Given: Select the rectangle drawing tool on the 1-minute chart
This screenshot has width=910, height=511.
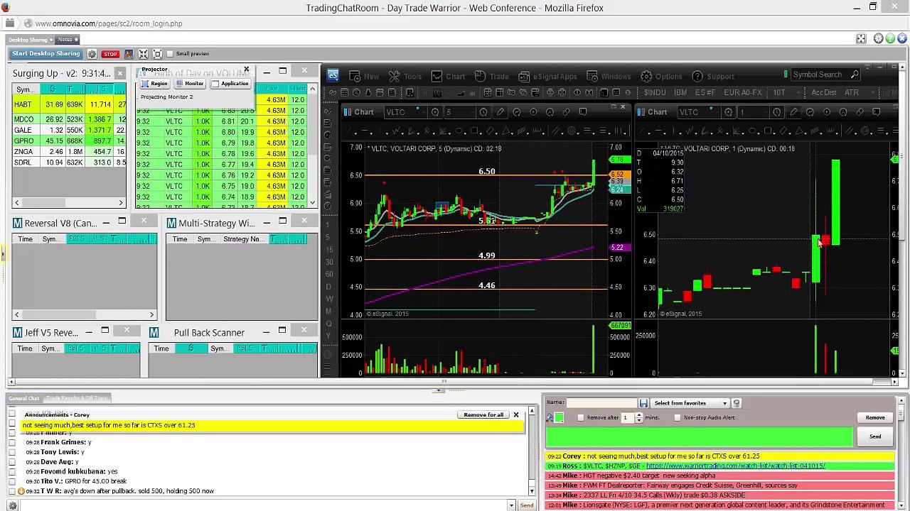Looking at the screenshot, I should coord(769,131).
